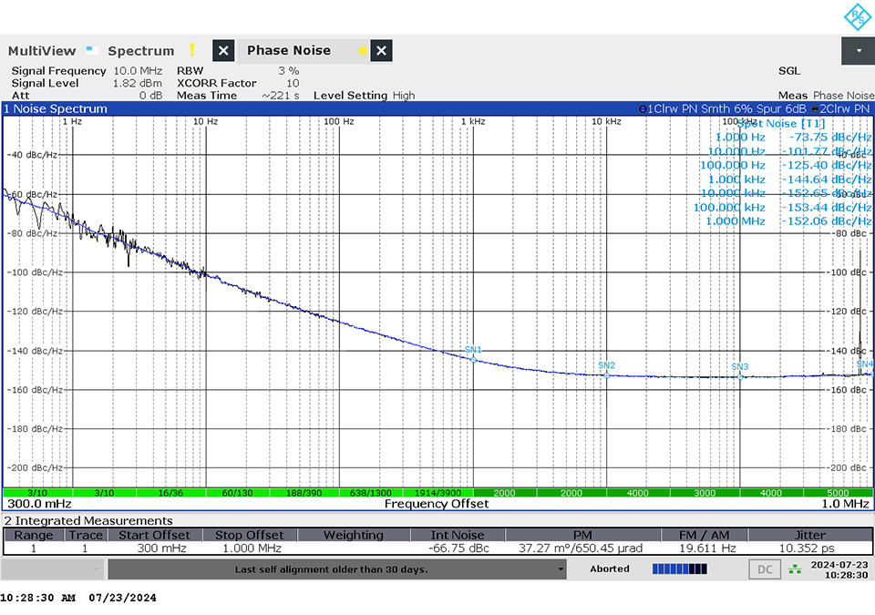Expand the self alignment status message dropdown
Viewport: 875px width, 615px height.
pyautogui.click(x=561, y=569)
